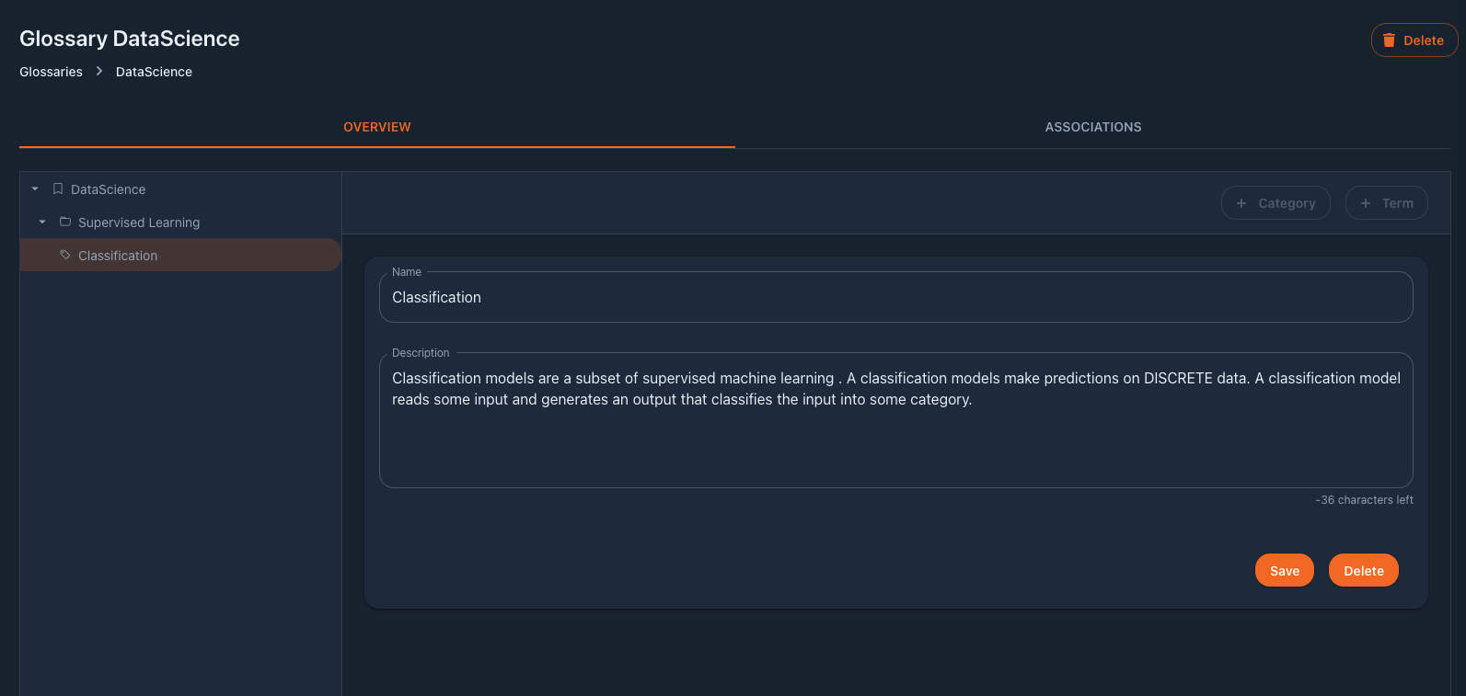Click the breadcrumb chevron after Glossaries
Screen dimensions: 1466x696
click(98, 71)
